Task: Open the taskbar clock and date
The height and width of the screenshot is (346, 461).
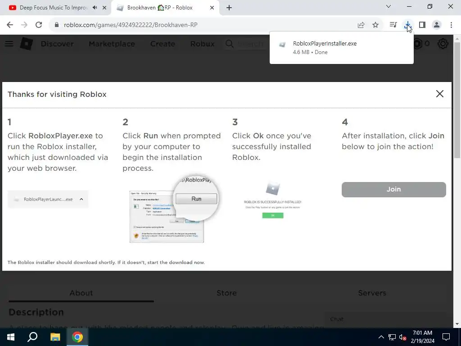Action: tap(422, 337)
